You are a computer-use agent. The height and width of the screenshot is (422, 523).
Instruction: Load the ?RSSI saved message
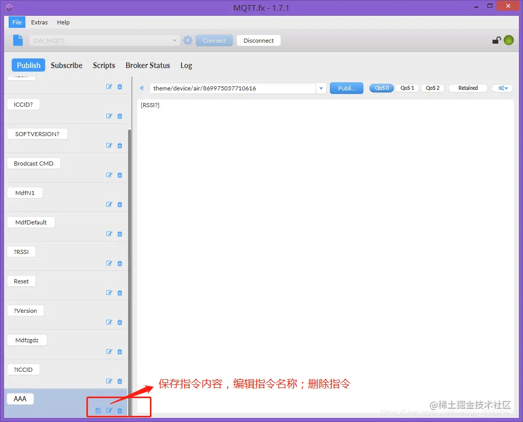point(21,252)
